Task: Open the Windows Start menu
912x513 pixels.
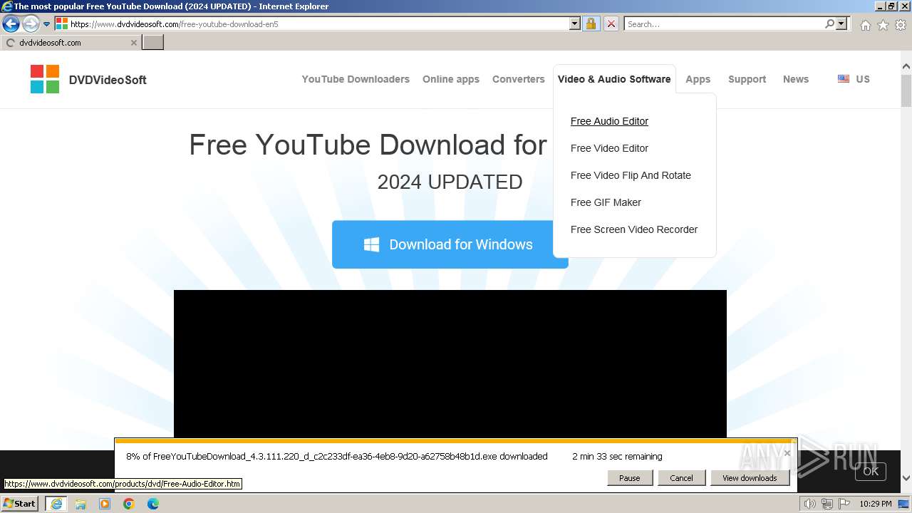Action: [x=19, y=503]
